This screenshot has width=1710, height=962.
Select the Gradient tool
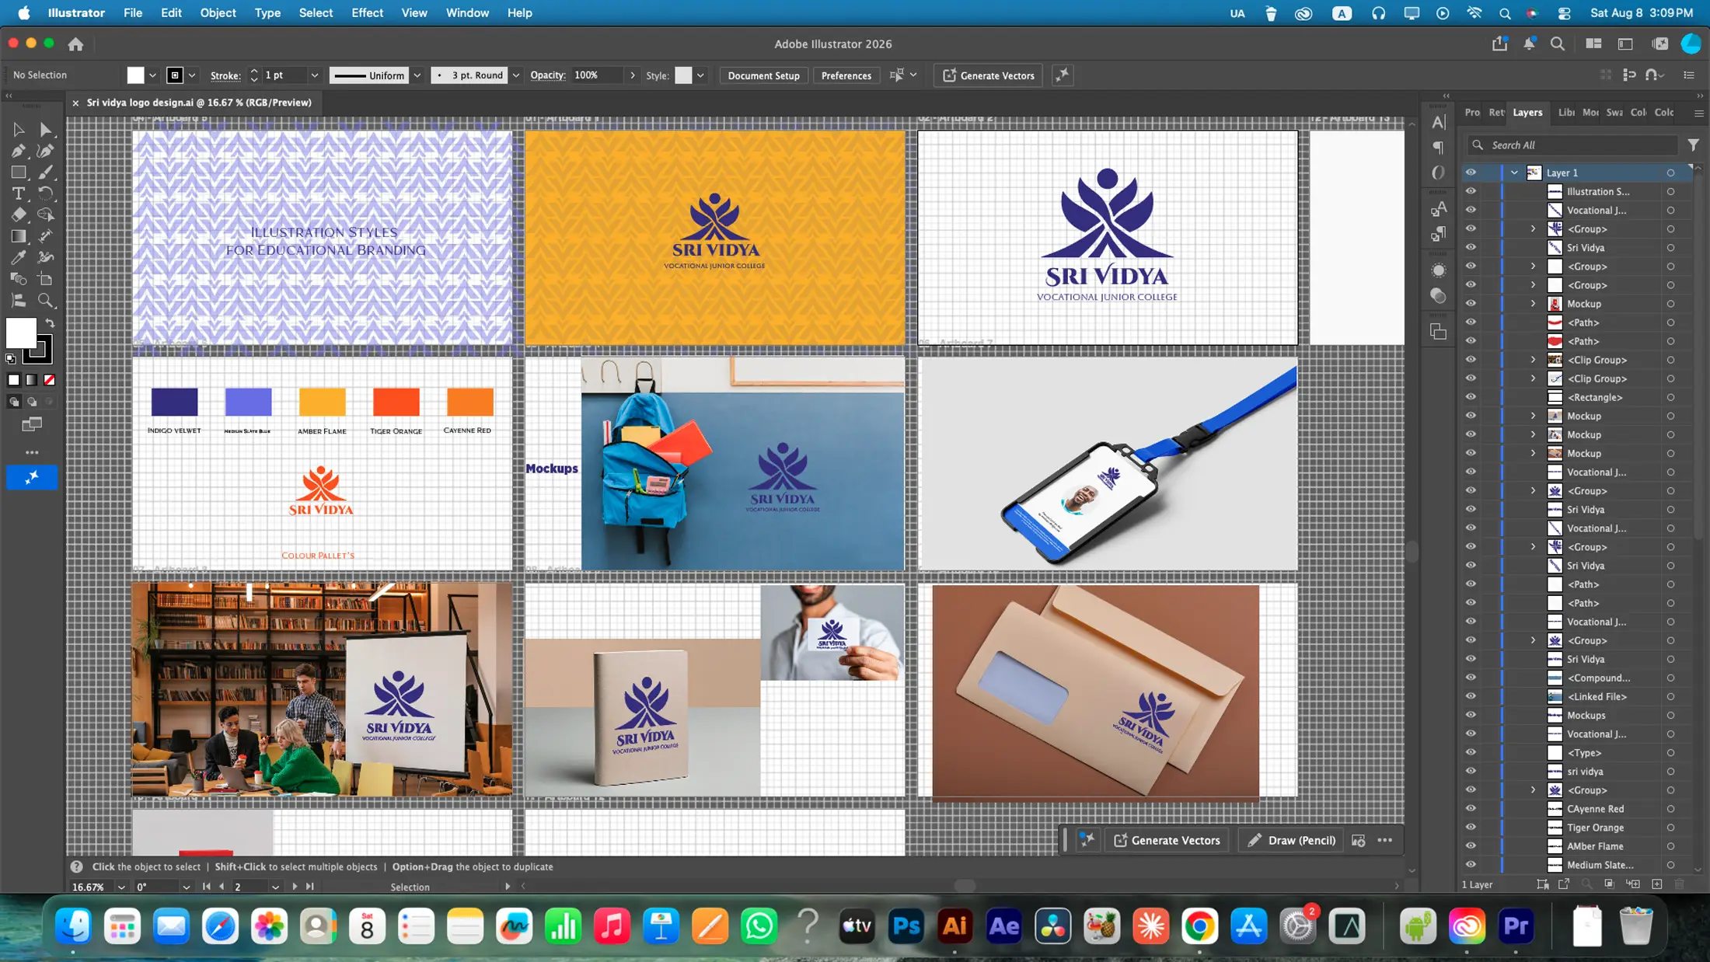tap(19, 236)
